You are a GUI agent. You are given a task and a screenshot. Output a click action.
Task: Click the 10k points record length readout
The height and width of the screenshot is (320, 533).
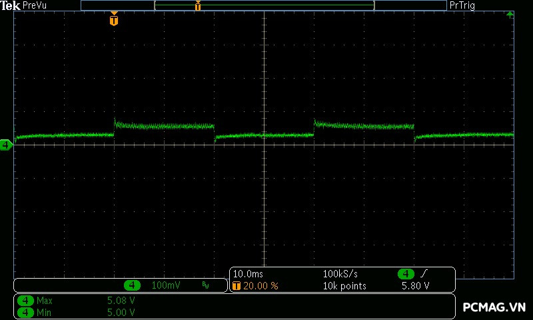coord(344,285)
